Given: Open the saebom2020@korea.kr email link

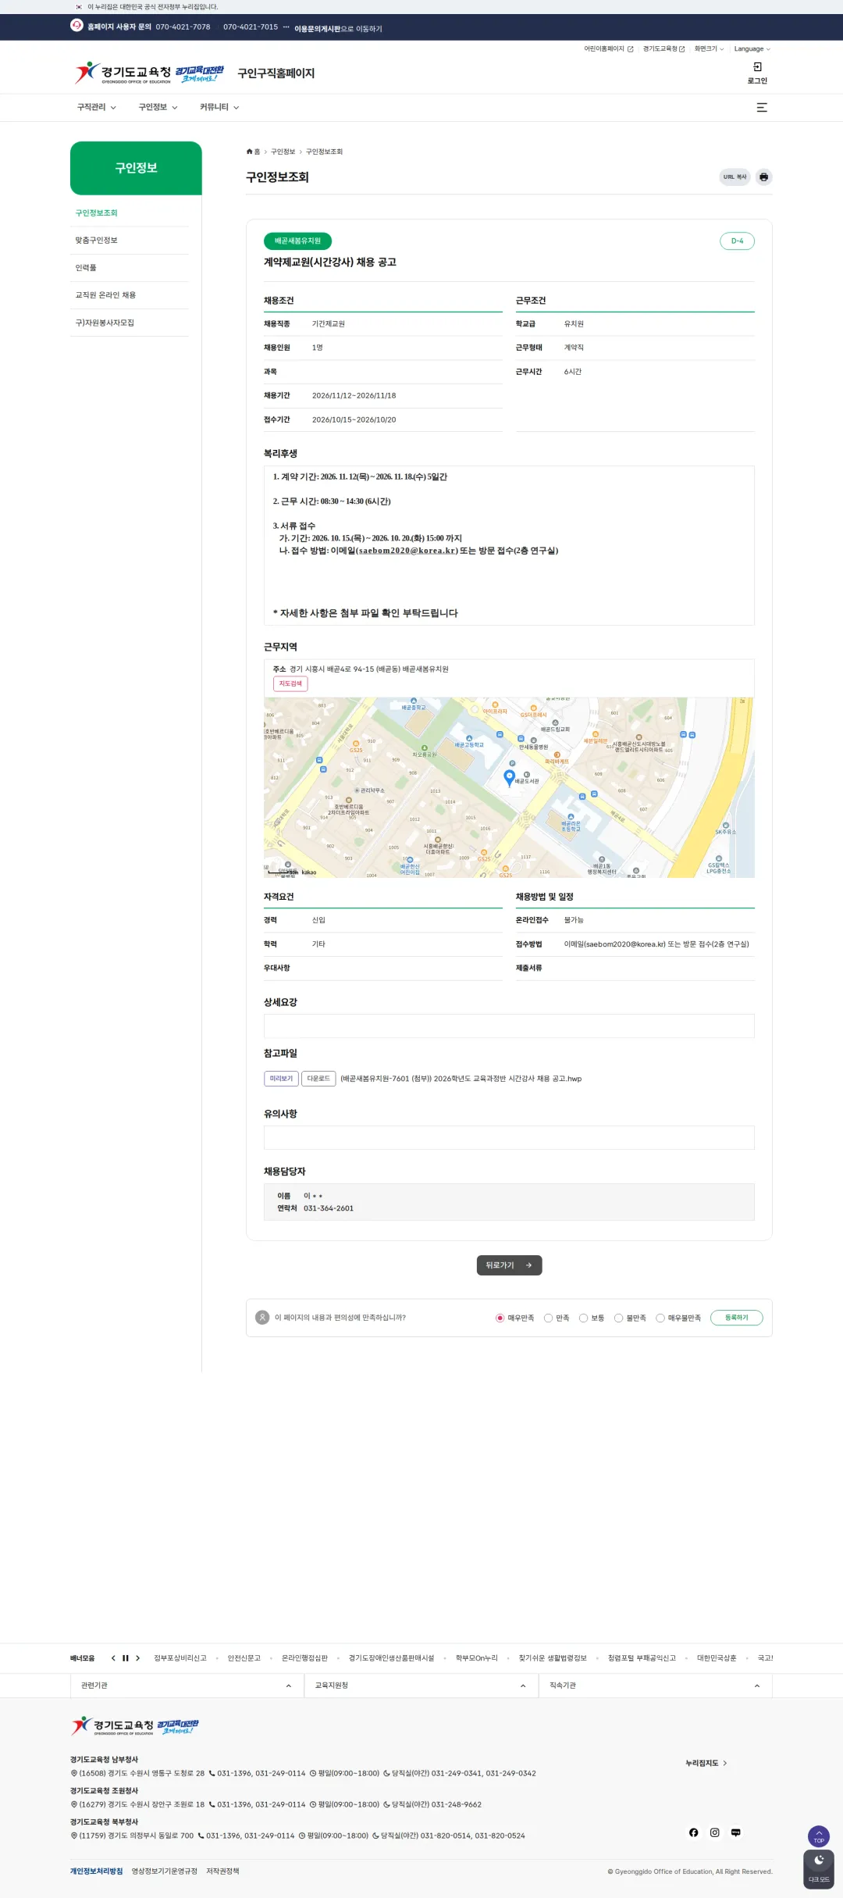Looking at the screenshot, I should (407, 551).
